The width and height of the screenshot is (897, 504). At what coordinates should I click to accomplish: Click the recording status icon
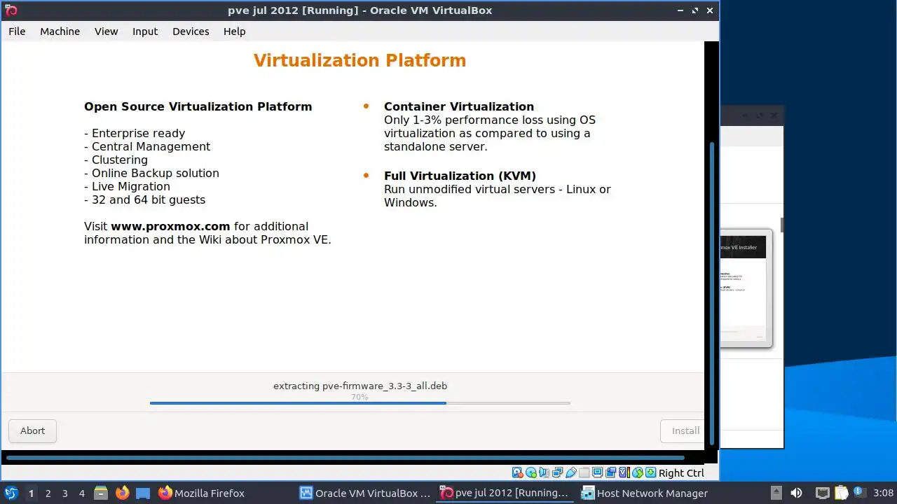610,472
